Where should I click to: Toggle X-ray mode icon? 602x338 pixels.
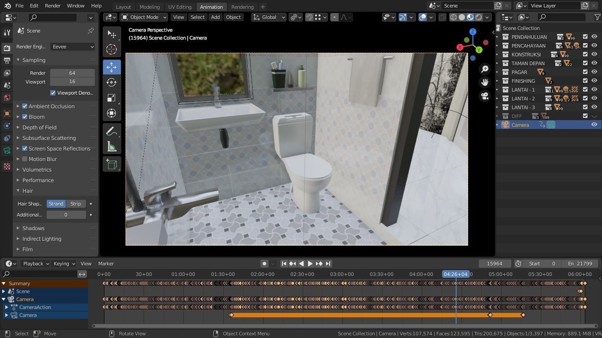[443, 17]
